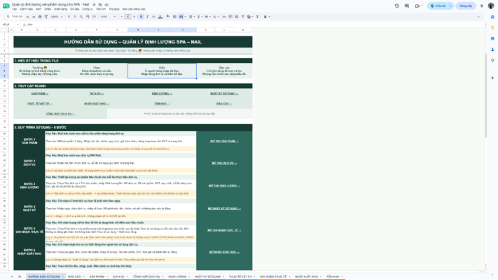Viewport: 498px width, 280px height.
Task: Click the Chia sẻ share button
Action: coord(438,6)
